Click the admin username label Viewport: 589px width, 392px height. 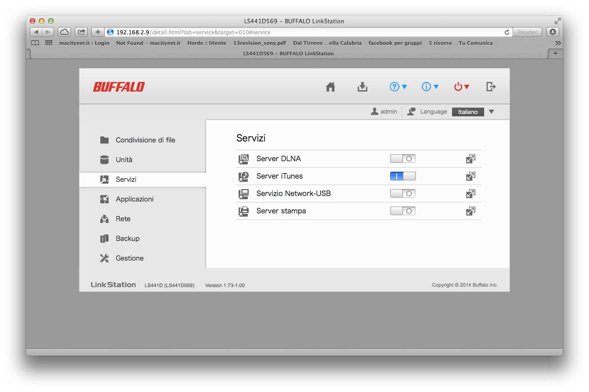pyautogui.click(x=389, y=112)
